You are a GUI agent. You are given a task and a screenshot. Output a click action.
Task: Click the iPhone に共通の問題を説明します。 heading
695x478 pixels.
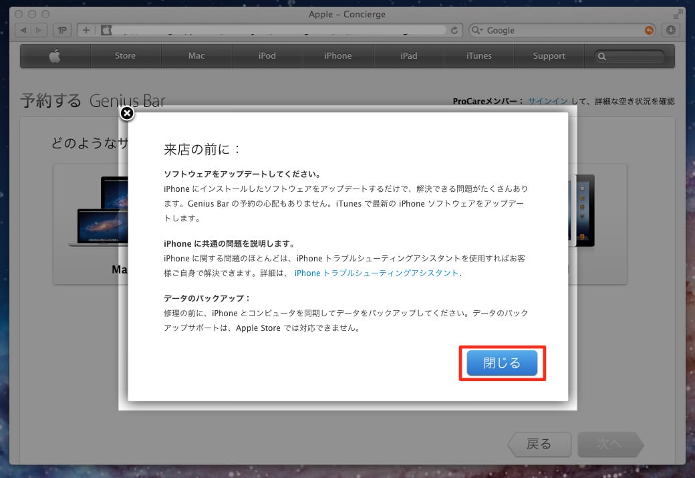click(229, 244)
